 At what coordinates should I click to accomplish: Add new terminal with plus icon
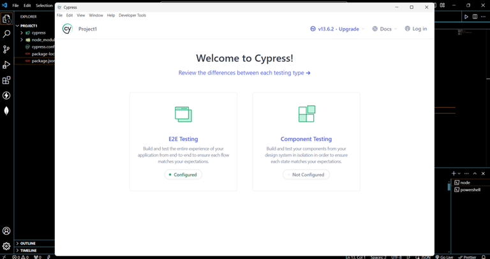click(x=454, y=174)
